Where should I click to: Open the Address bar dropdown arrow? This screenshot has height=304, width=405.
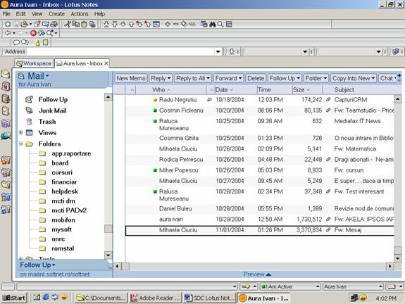[218, 51]
